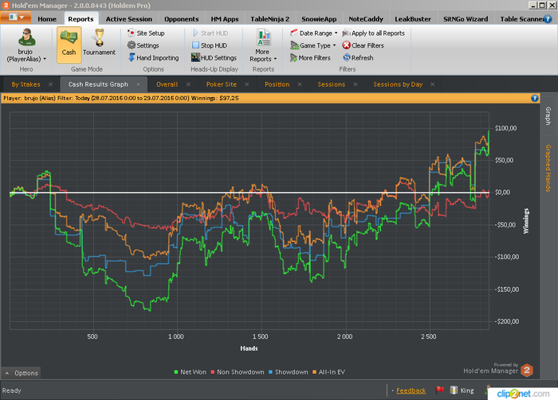Open HUD Settings
This screenshot has width=558, height=400.
218,58
